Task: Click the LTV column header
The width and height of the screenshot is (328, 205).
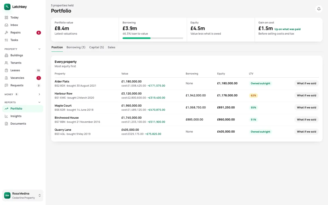Action: pyautogui.click(x=251, y=74)
